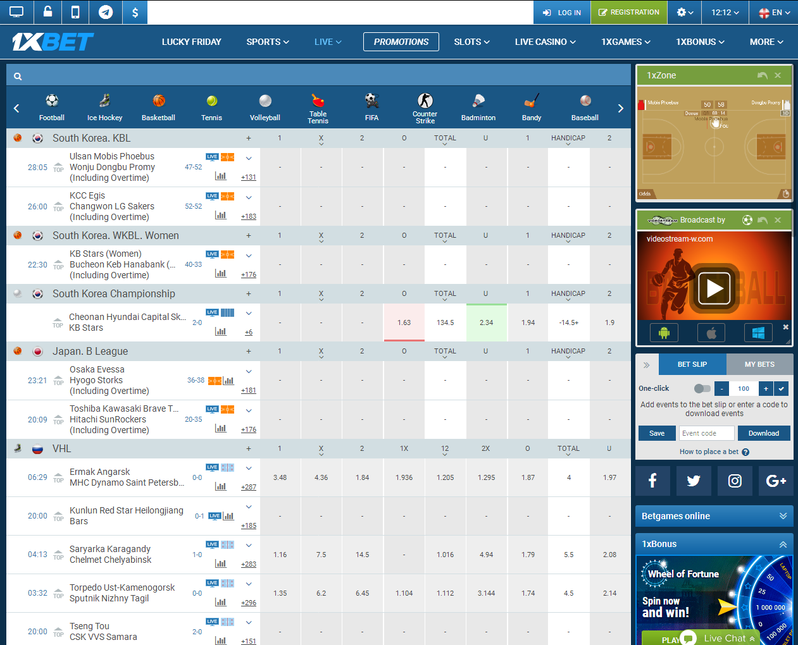Expand markets chevron for Ulsan Mobis Phoebus
The height and width of the screenshot is (645, 798).
(249, 159)
